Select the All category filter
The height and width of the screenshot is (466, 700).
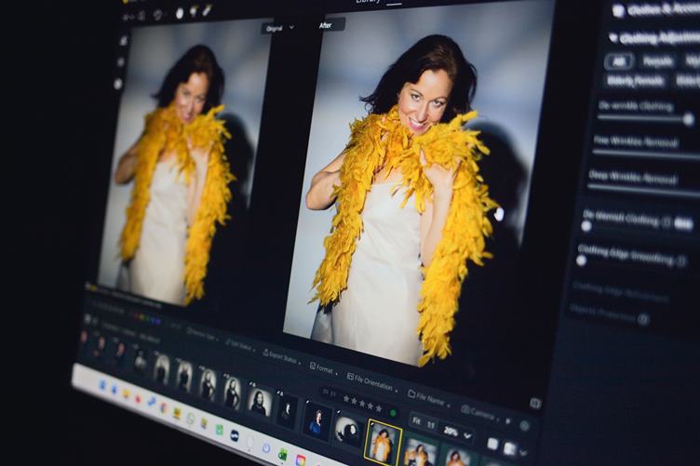[619, 61]
